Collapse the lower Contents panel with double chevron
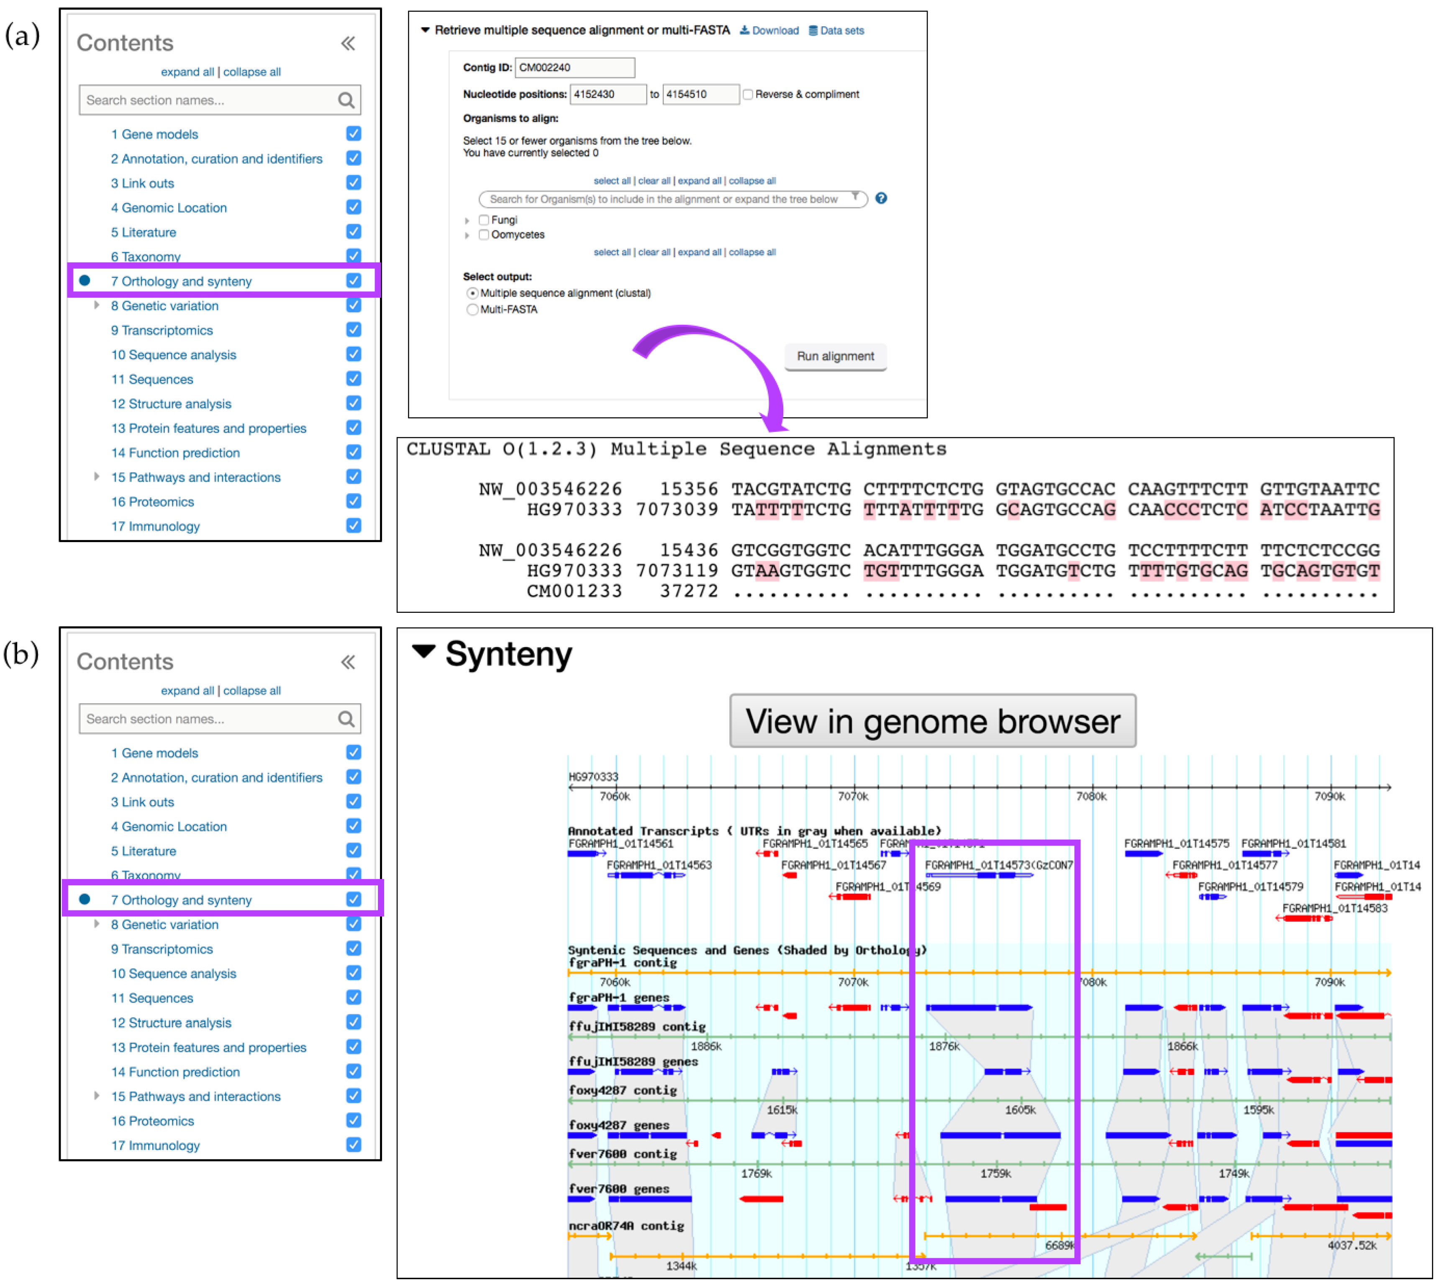 click(x=347, y=662)
